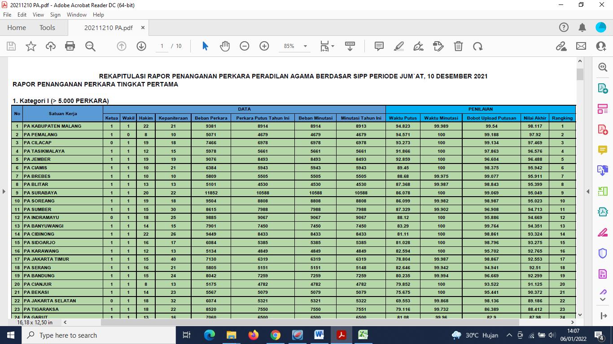Open the View menu
The width and height of the screenshot is (613, 344).
tap(38, 15)
